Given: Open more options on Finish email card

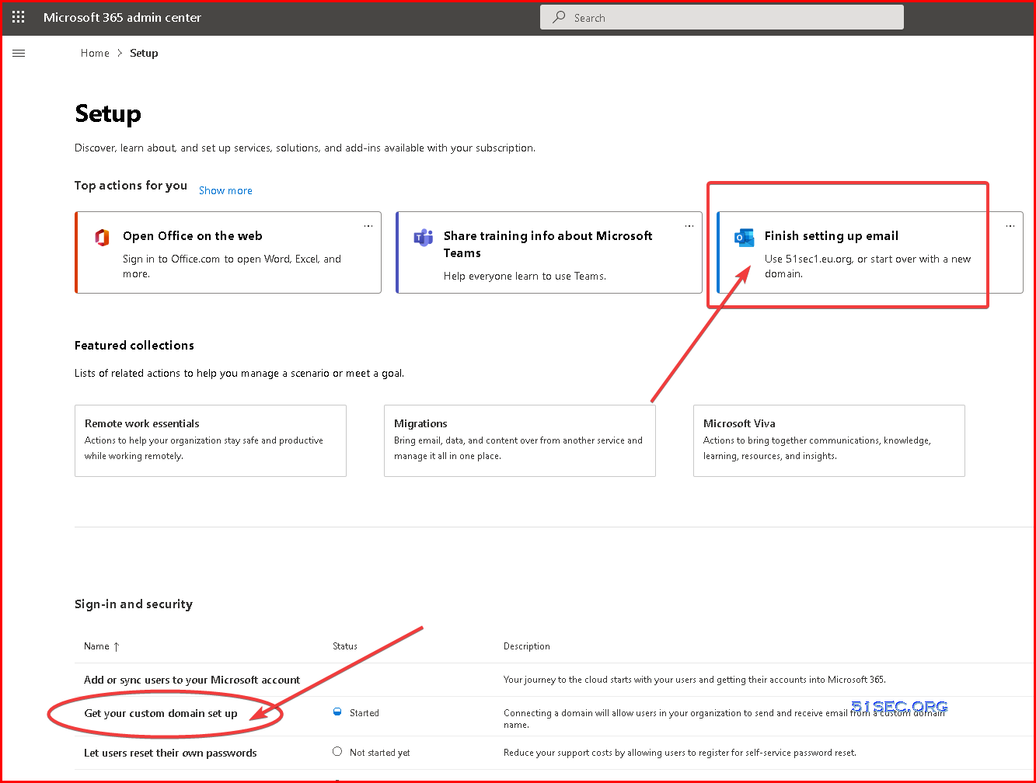Looking at the screenshot, I should 1010,226.
